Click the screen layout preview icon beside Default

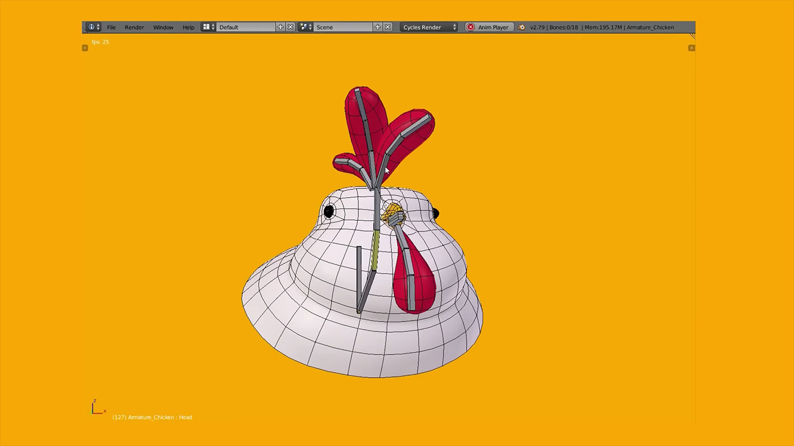(206, 27)
